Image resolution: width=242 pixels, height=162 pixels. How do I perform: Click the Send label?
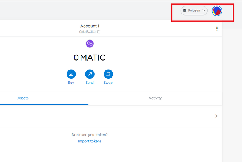click(90, 83)
